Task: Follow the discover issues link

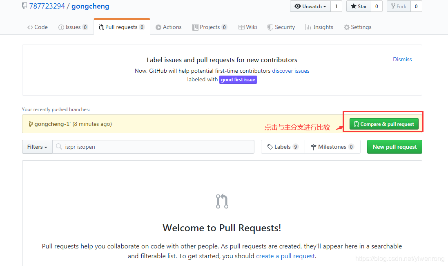Action: [291, 71]
